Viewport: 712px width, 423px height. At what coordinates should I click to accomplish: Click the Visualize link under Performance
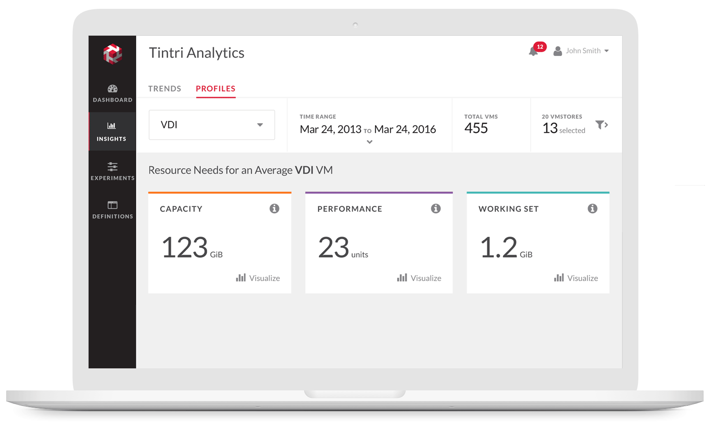click(426, 278)
